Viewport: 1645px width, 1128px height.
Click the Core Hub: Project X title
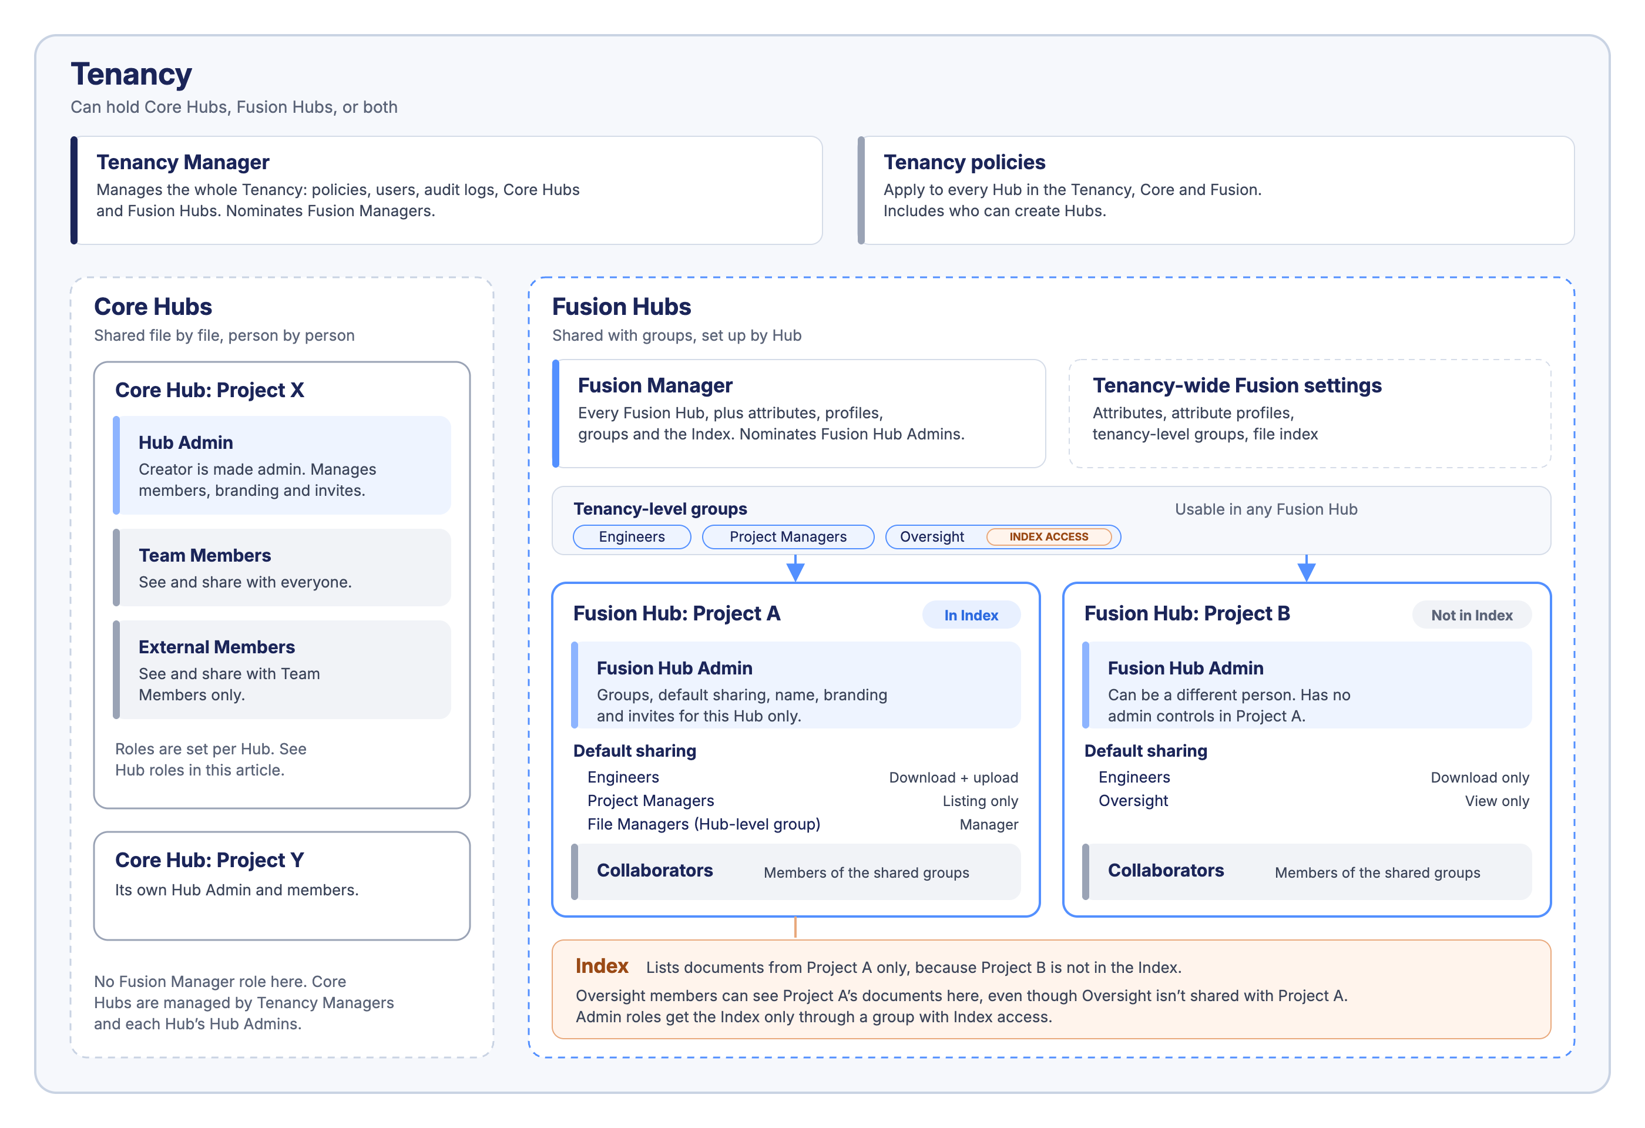coord(210,390)
